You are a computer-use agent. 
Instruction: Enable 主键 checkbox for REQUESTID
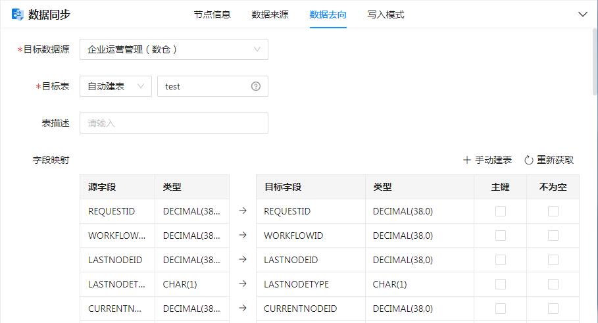point(501,211)
